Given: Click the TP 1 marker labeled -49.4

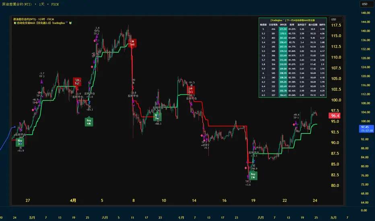Looking at the screenshot, I should (296, 117).
